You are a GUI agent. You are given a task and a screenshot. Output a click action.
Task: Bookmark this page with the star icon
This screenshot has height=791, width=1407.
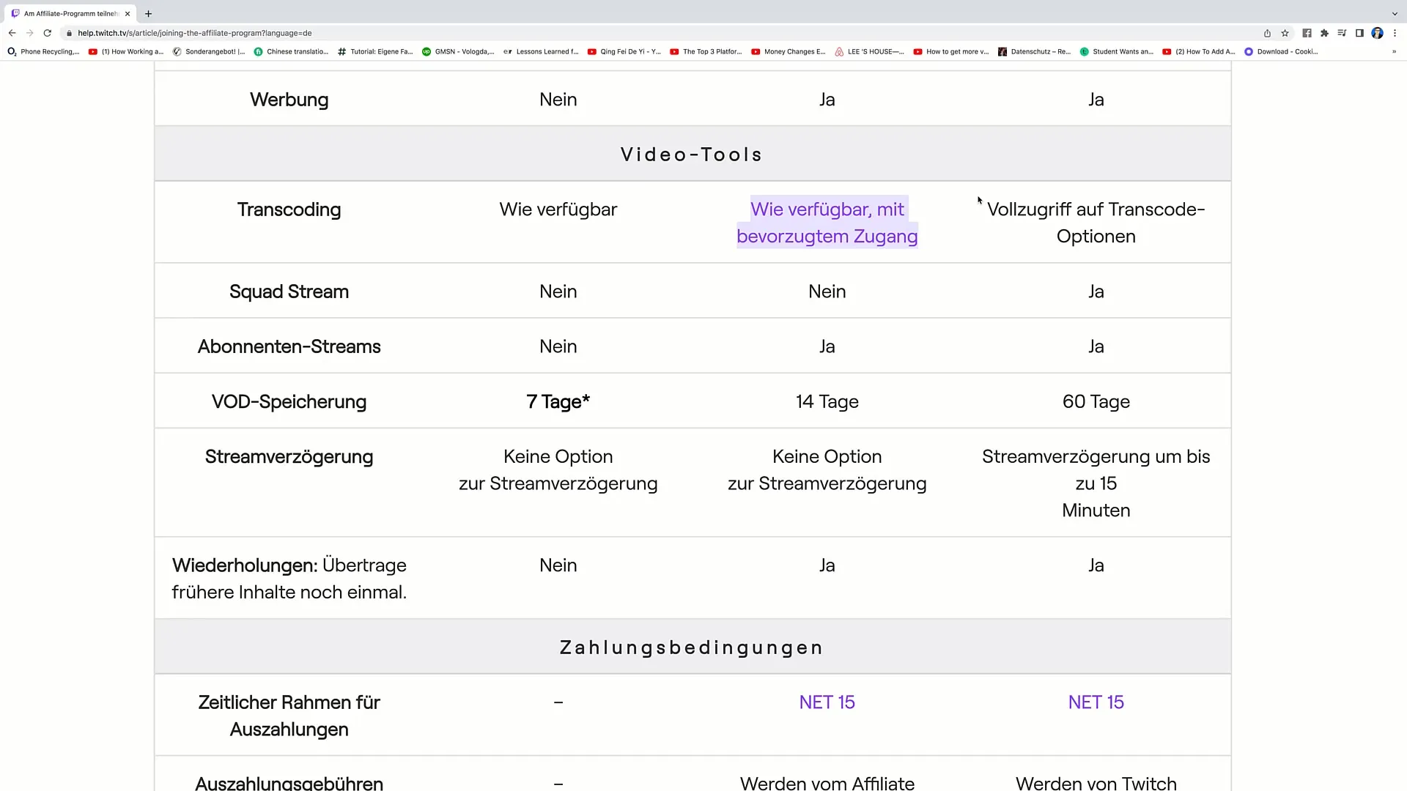(1285, 33)
